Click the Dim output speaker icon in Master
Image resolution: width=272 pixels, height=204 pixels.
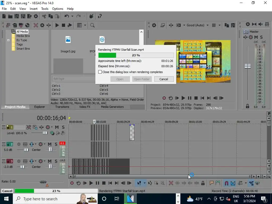[x=260, y=24]
